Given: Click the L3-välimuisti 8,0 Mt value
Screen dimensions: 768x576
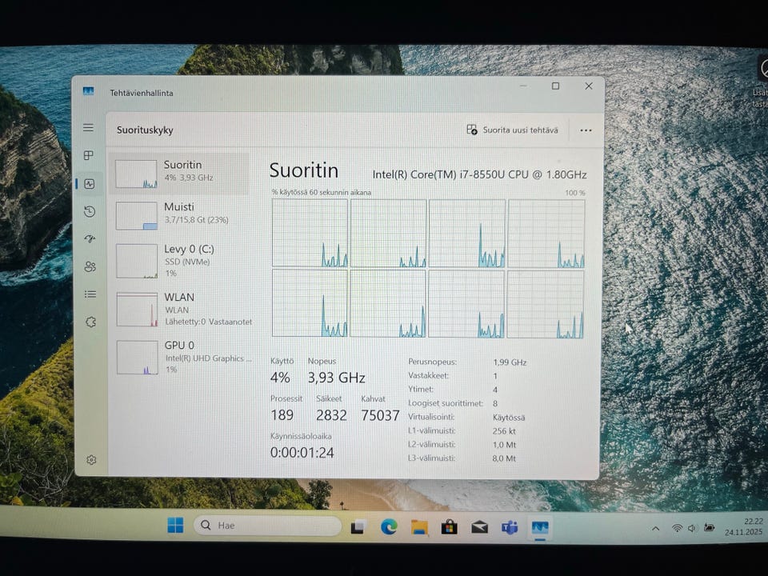Looking at the screenshot, I should pyautogui.click(x=504, y=458).
